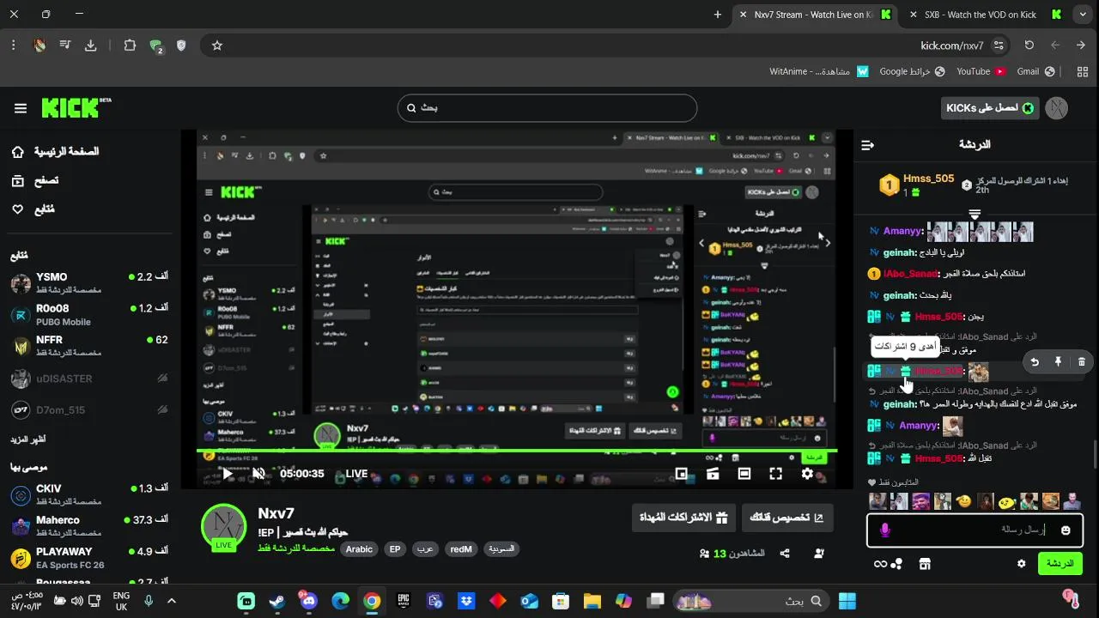Open the cast icon on the player
This screenshot has width=1099, height=618.
(713, 474)
